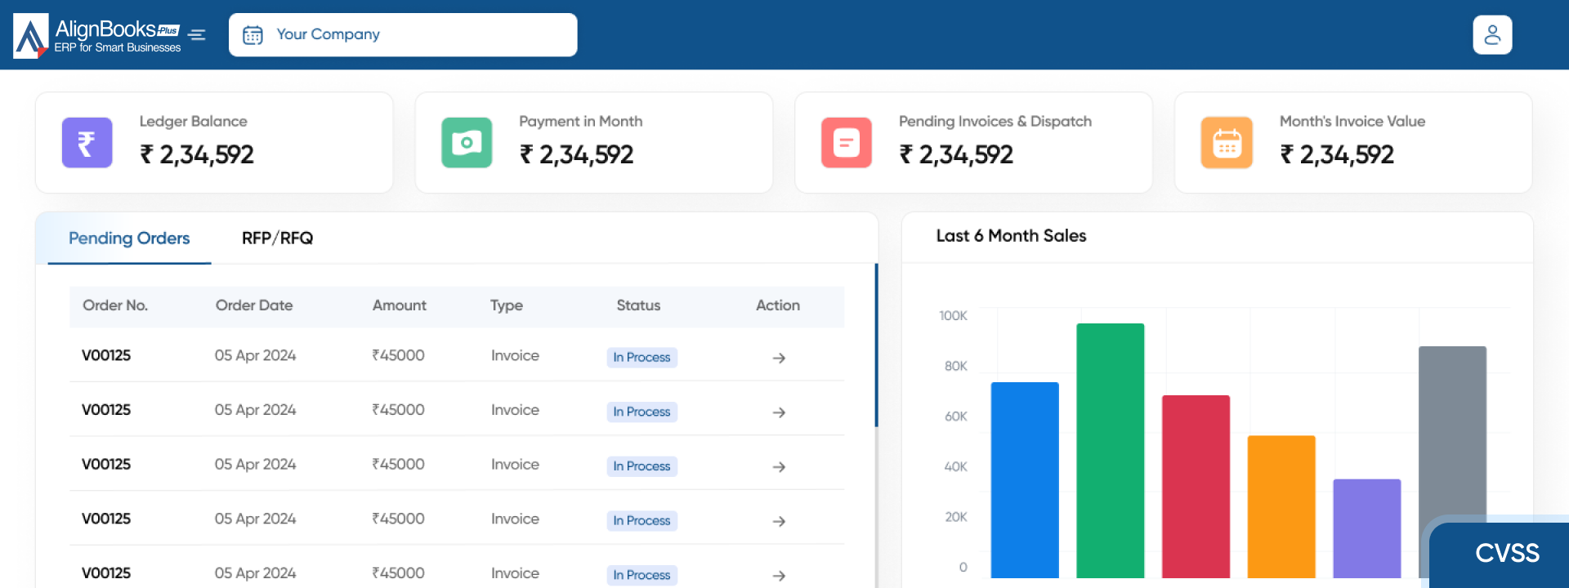Open the Your Company selector field
The height and width of the screenshot is (588, 1569).
click(403, 35)
